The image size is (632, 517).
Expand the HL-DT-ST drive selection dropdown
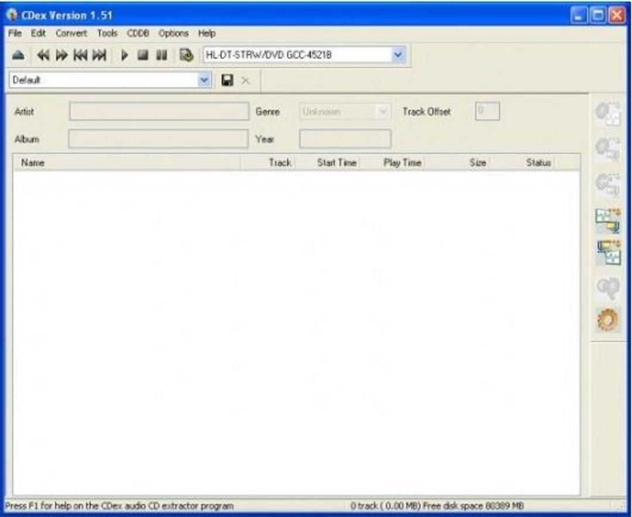coord(398,54)
